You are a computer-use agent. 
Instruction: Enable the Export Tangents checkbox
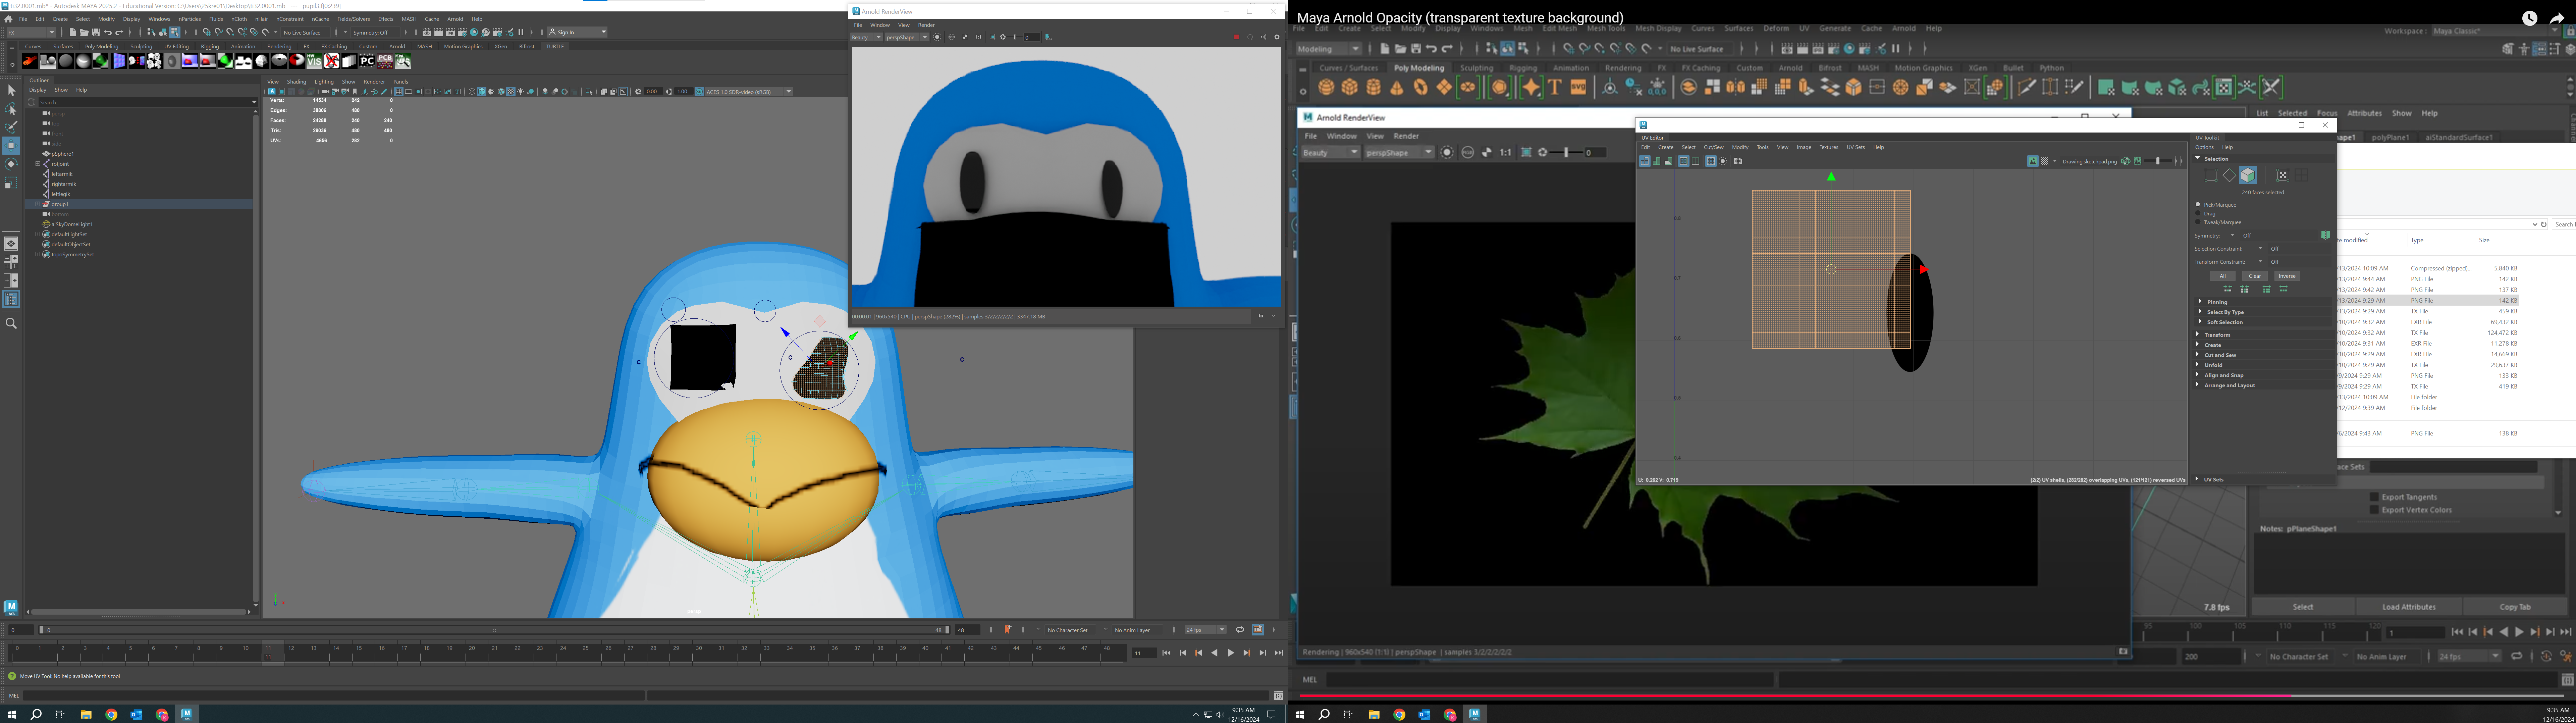click(x=2374, y=497)
